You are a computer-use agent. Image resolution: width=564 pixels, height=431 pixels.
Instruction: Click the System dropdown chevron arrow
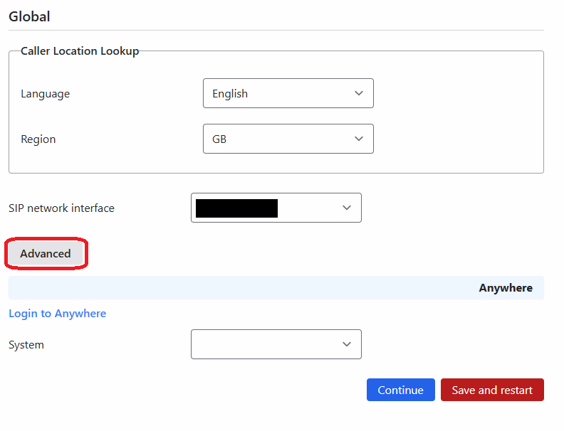[347, 344]
